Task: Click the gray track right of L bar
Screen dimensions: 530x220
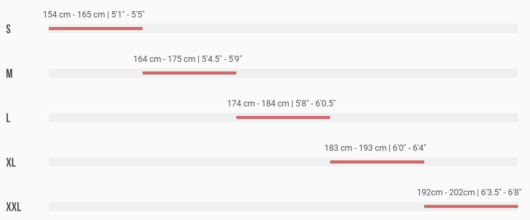Action: point(424,117)
